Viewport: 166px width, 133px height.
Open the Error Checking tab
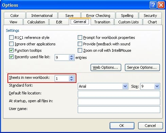point(98,16)
